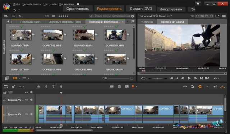The image size is (230, 134).
Task: Toggle magnetic snapping magnet icon
Action: click(200, 86)
